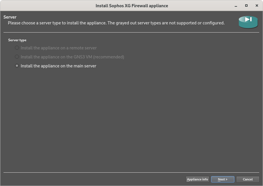The image size is (263, 186).
Task: Minimize the install appliance window
Action: coord(236,6)
